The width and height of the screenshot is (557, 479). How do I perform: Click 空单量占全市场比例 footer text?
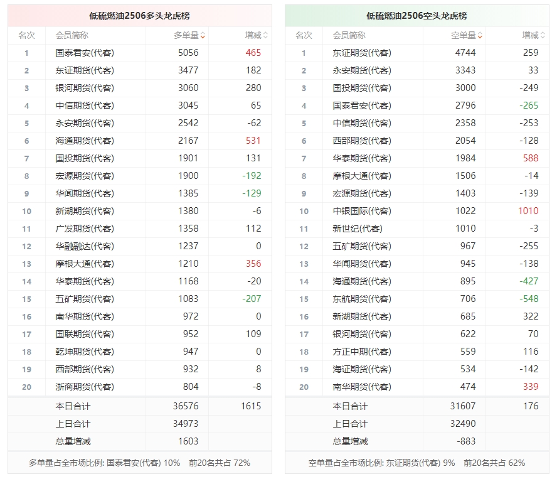click(x=416, y=463)
